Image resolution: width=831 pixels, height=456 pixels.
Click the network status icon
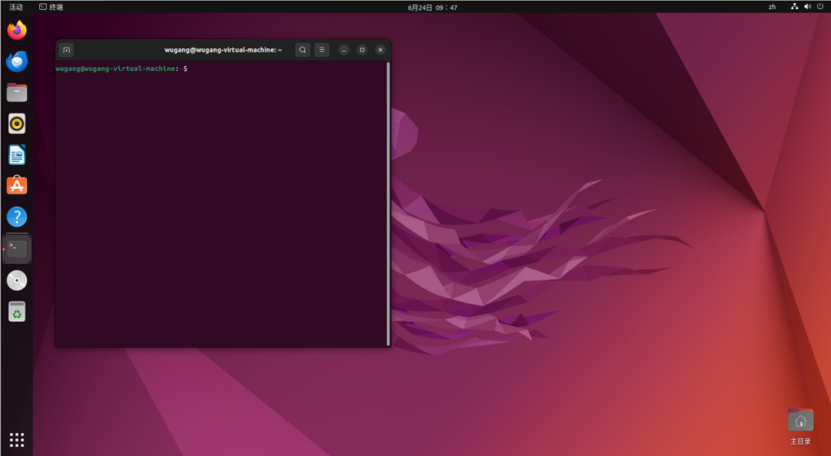coord(794,6)
